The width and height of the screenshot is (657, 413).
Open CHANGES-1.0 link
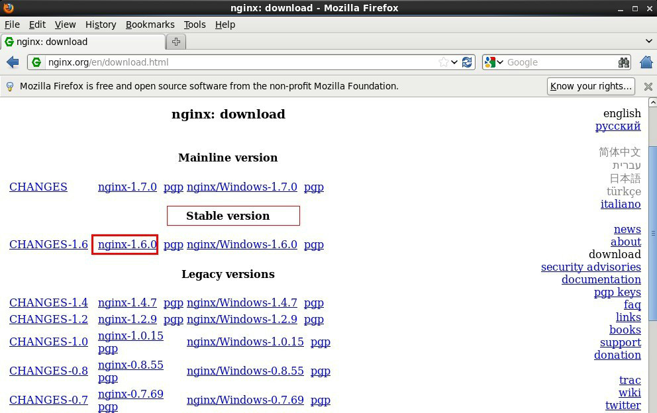tap(48, 342)
